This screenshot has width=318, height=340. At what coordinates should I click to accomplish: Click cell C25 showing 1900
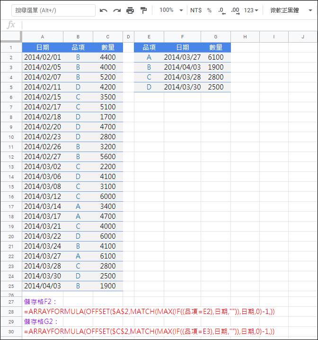coord(108,286)
